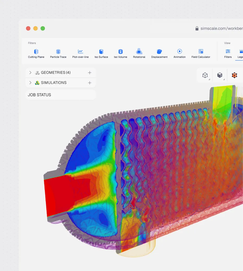Click the GEOMETRIES (4) label

click(x=56, y=73)
